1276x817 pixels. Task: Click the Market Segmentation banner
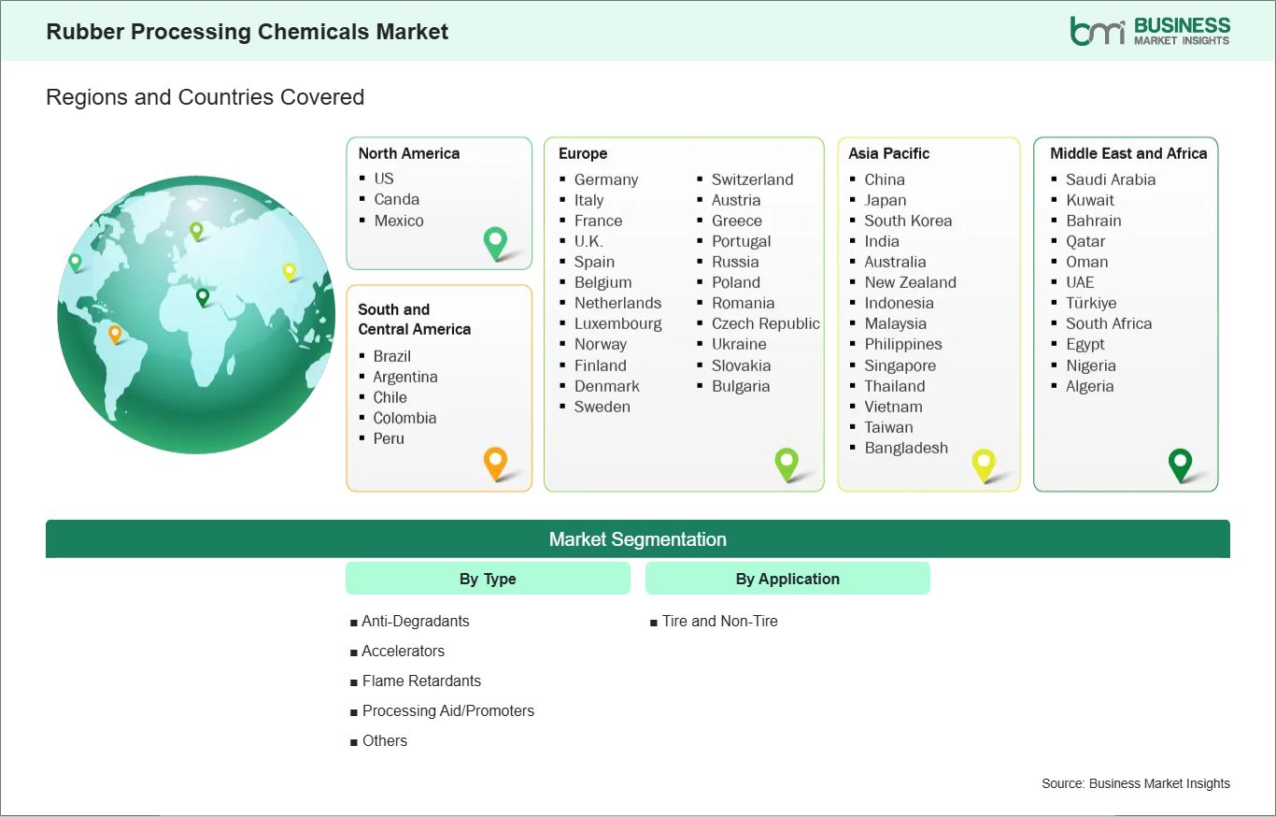click(638, 538)
